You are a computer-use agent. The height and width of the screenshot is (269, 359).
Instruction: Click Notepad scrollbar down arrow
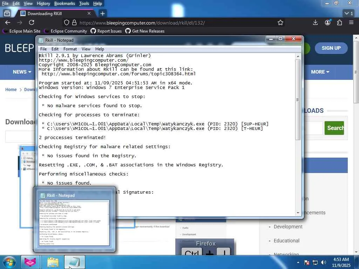pyautogui.click(x=298, y=213)
